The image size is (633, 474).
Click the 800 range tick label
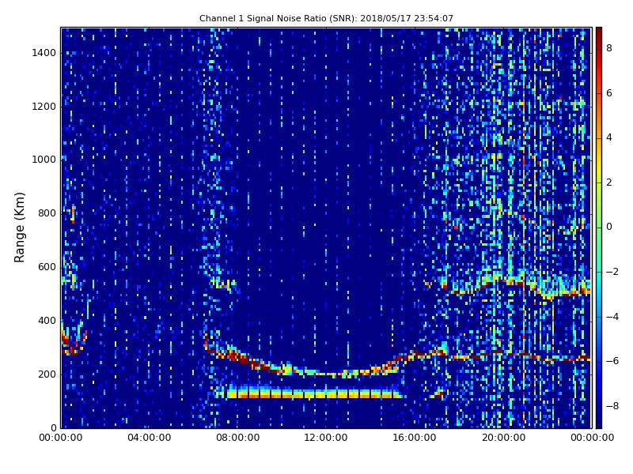(47, 213)
